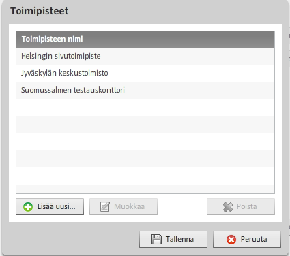
Task: Click the green plus icon on Lisää uusi
Action: point(28,207)
